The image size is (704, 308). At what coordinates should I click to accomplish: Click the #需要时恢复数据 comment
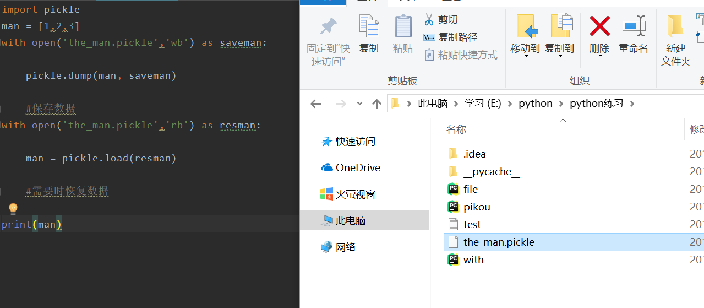click(x=67, y=191)
